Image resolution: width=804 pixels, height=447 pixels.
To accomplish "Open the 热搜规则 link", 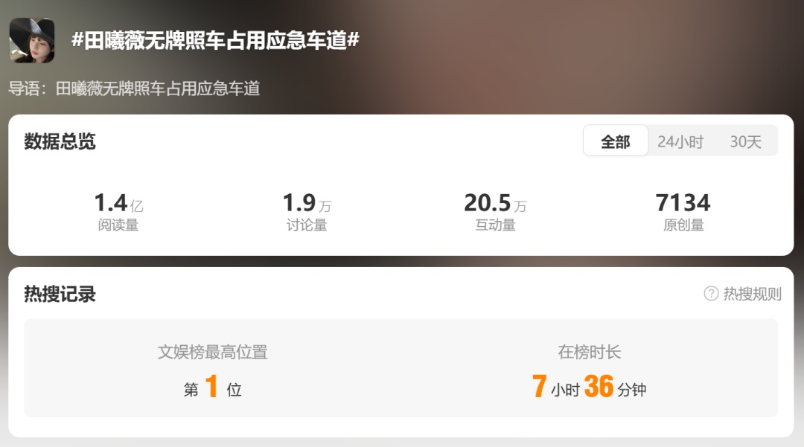I will 752,293.
